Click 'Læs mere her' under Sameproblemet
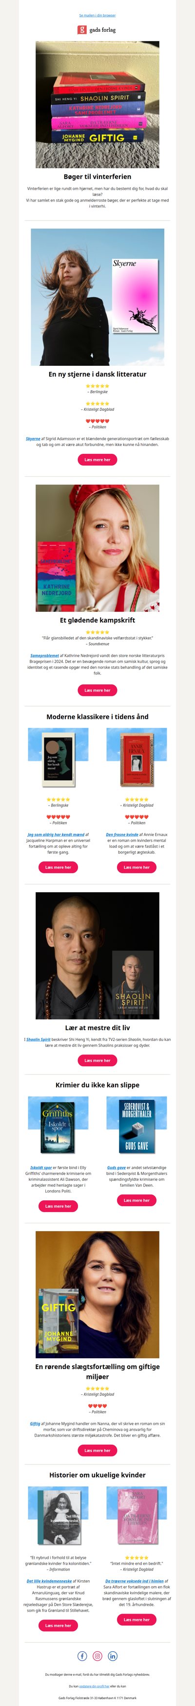Screen dimensions: 195x1706 point(97,690)
